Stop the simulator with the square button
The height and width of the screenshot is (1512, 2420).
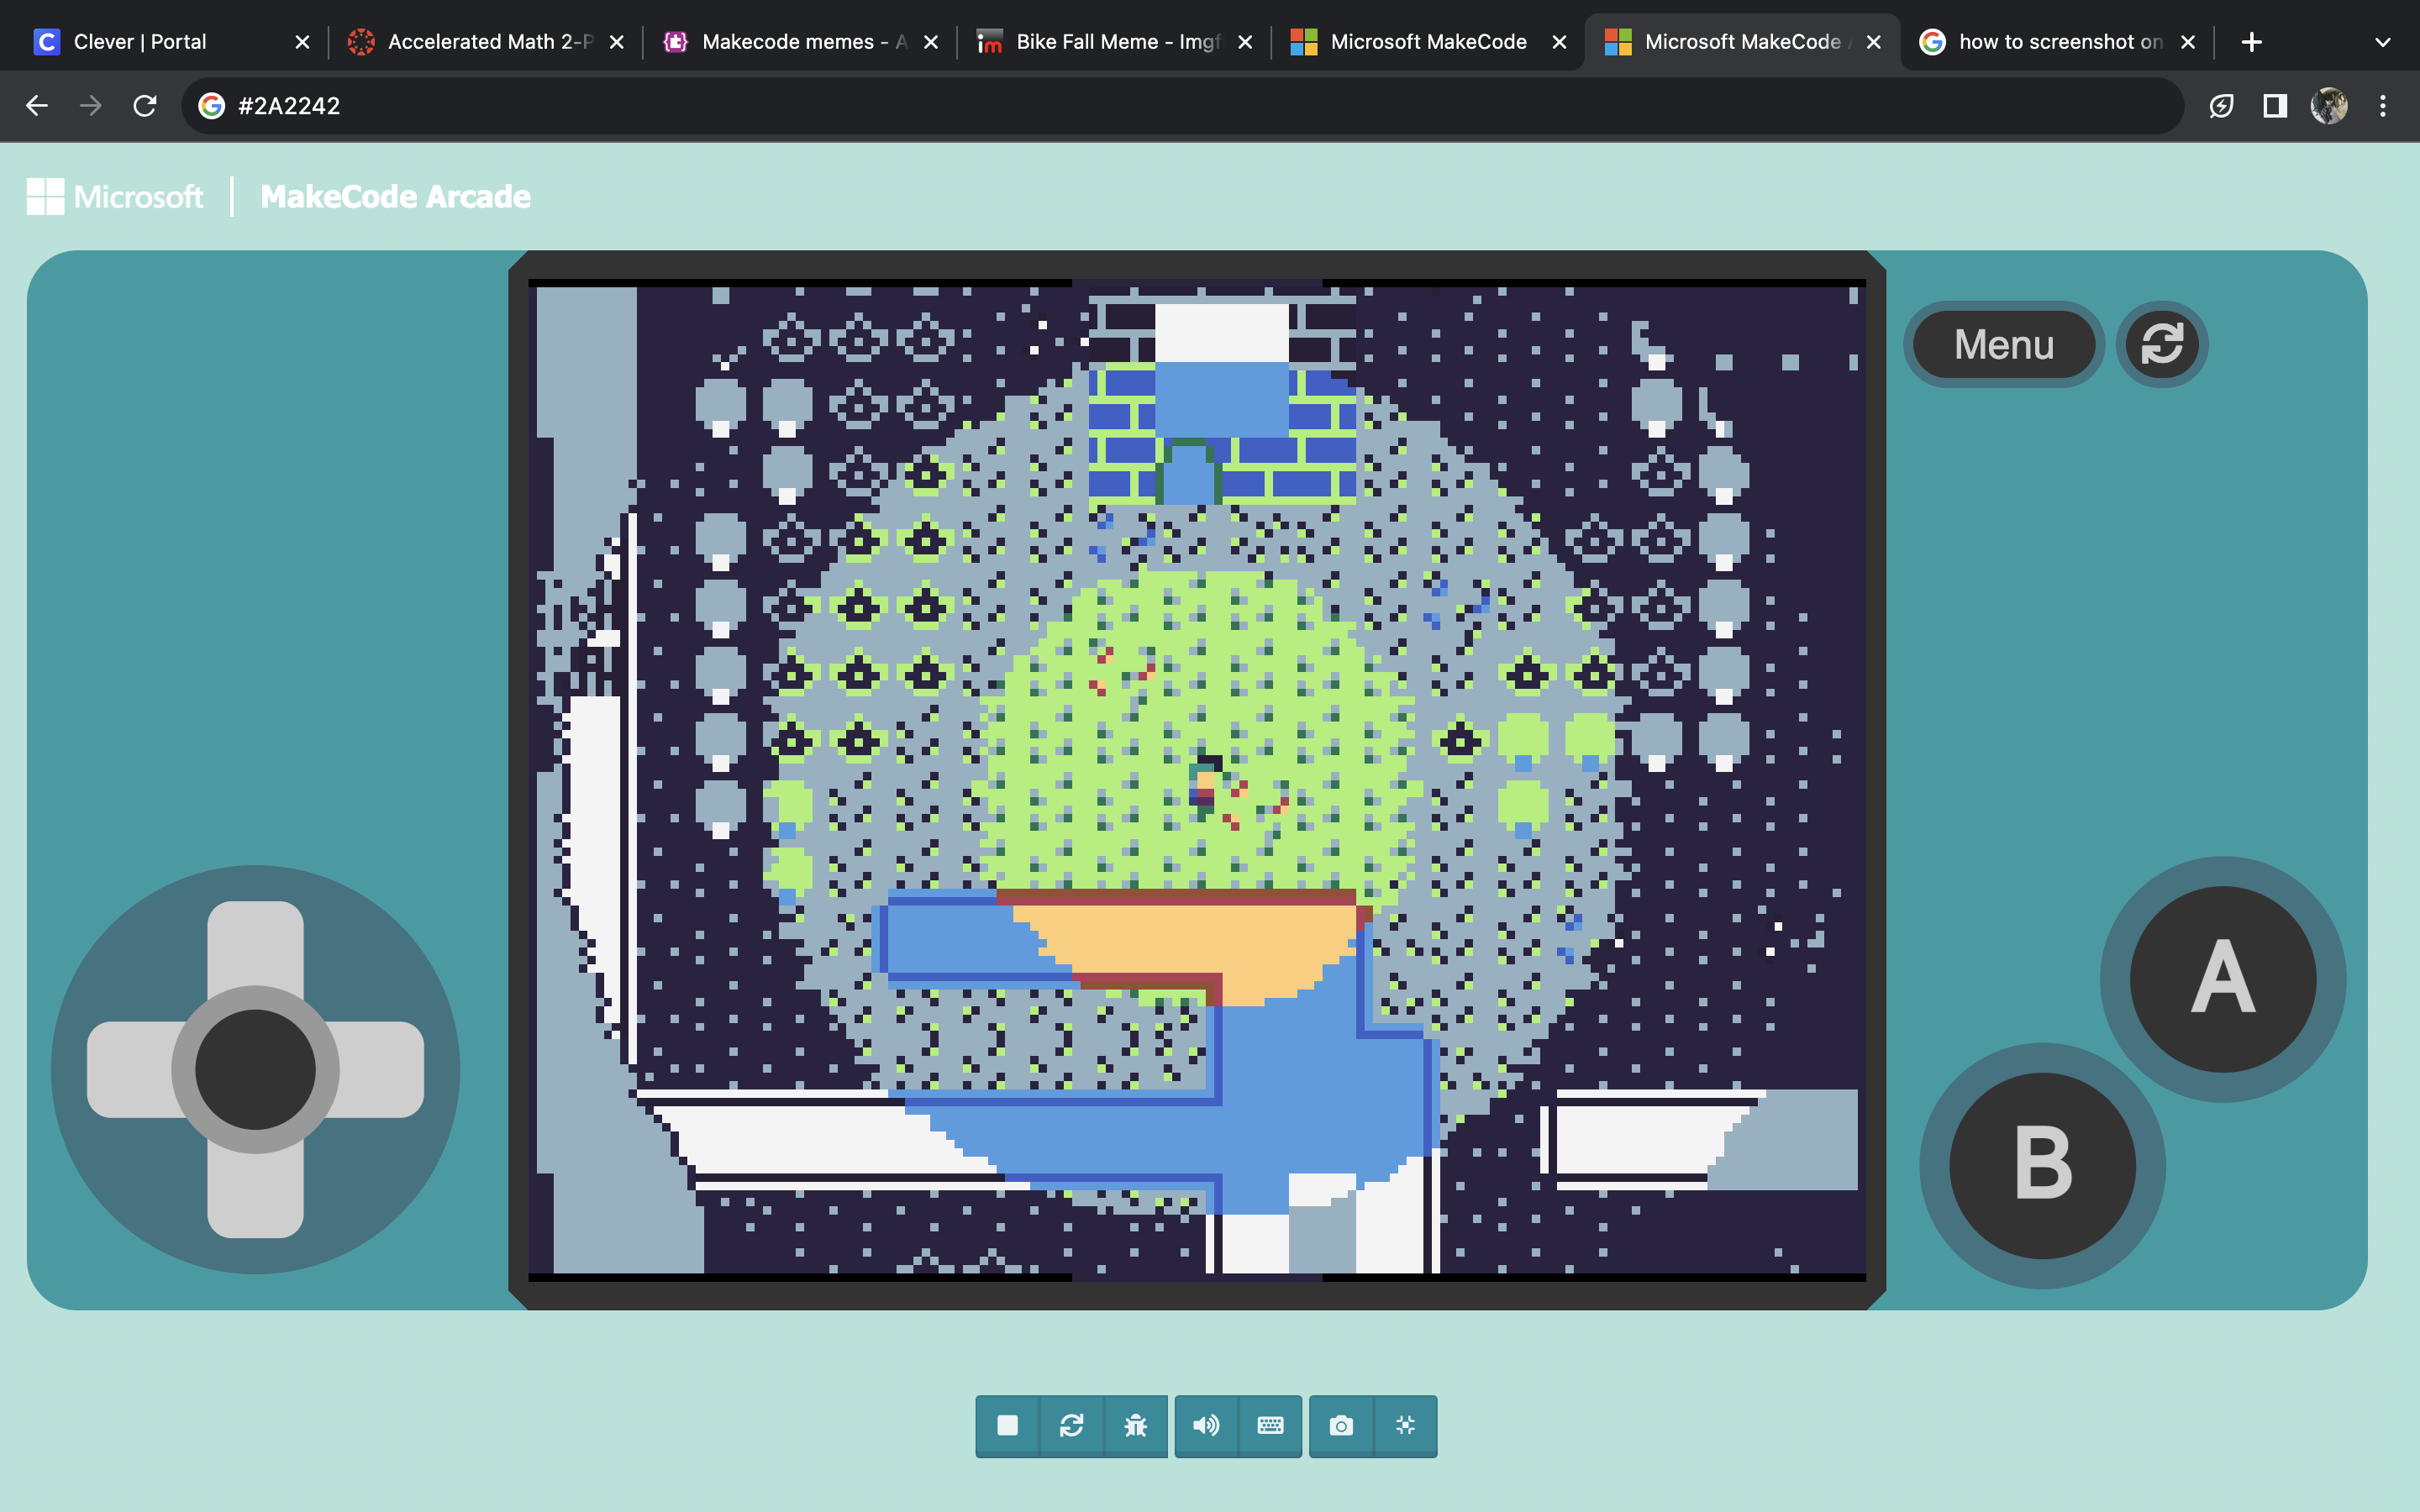coord(1007,1425)
